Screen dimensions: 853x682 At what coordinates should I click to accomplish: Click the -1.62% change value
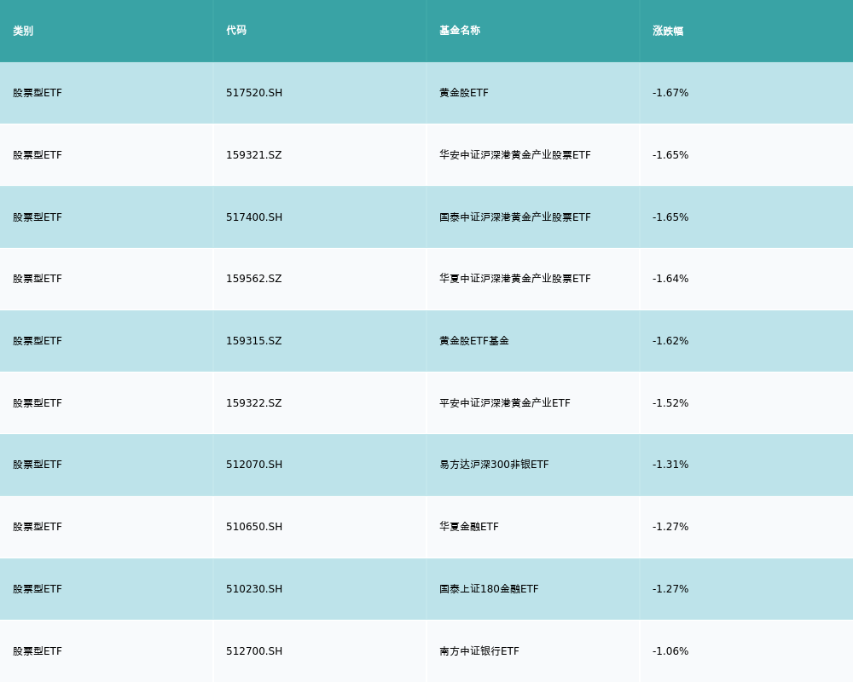coord(670,341)
